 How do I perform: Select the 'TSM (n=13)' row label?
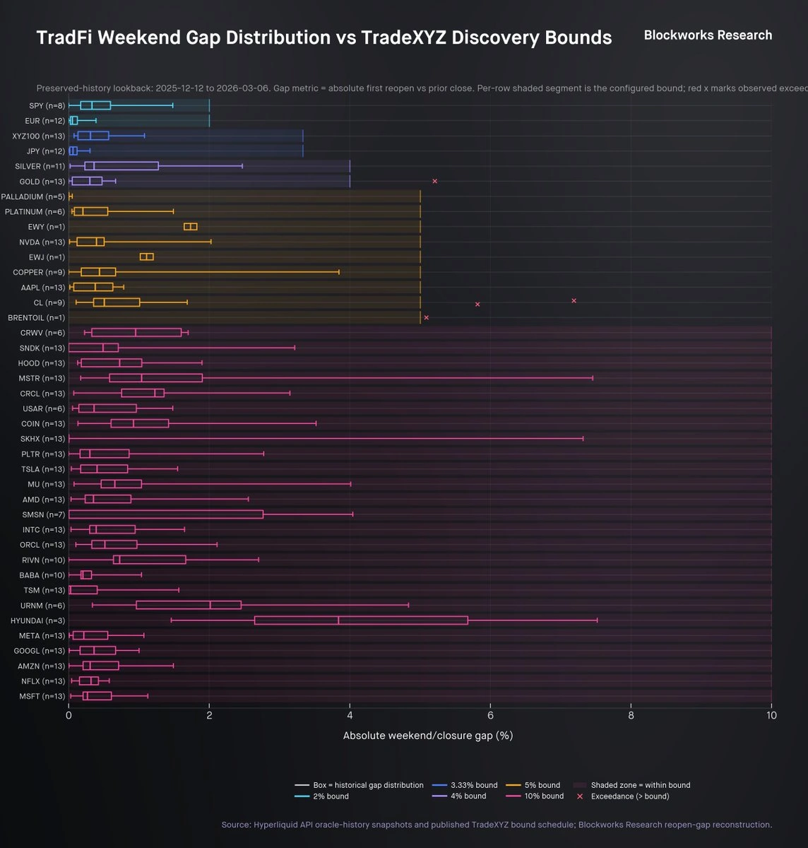click(x=44, y=590)
